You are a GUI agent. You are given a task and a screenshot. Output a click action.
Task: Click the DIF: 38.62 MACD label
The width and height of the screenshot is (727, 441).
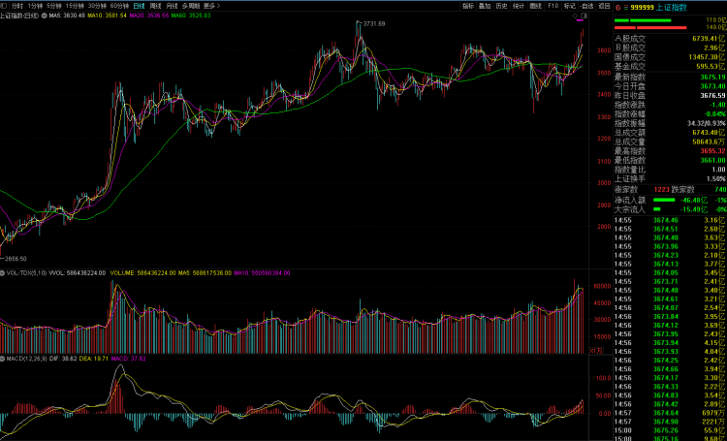tap(63, 359)
